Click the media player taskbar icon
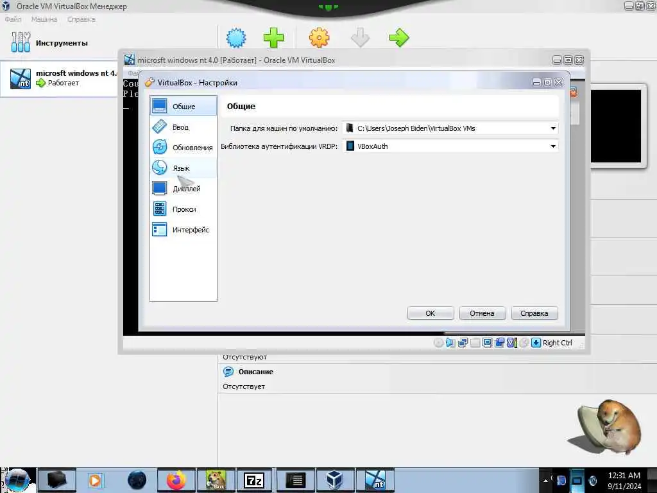This screenshot has width=657, height=493. tap(95, 480)
